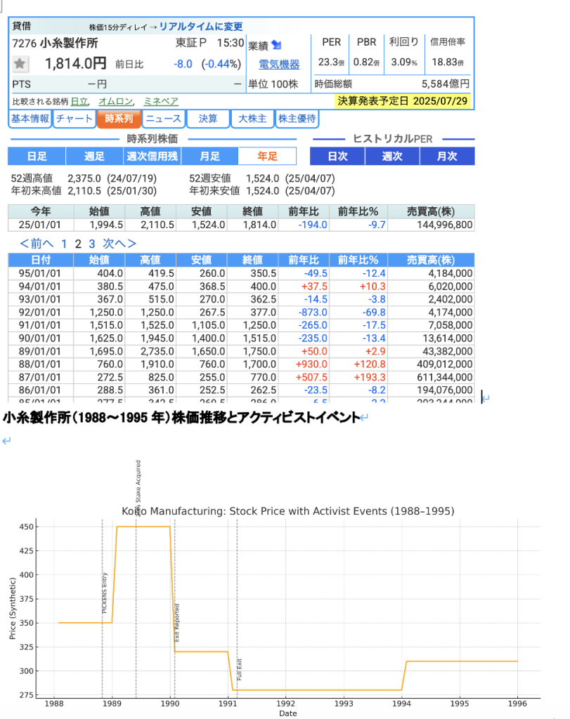This screenshot has height=719, width=570.
Task: Show 日次 historical PER
Action: [x=337, y=156]
